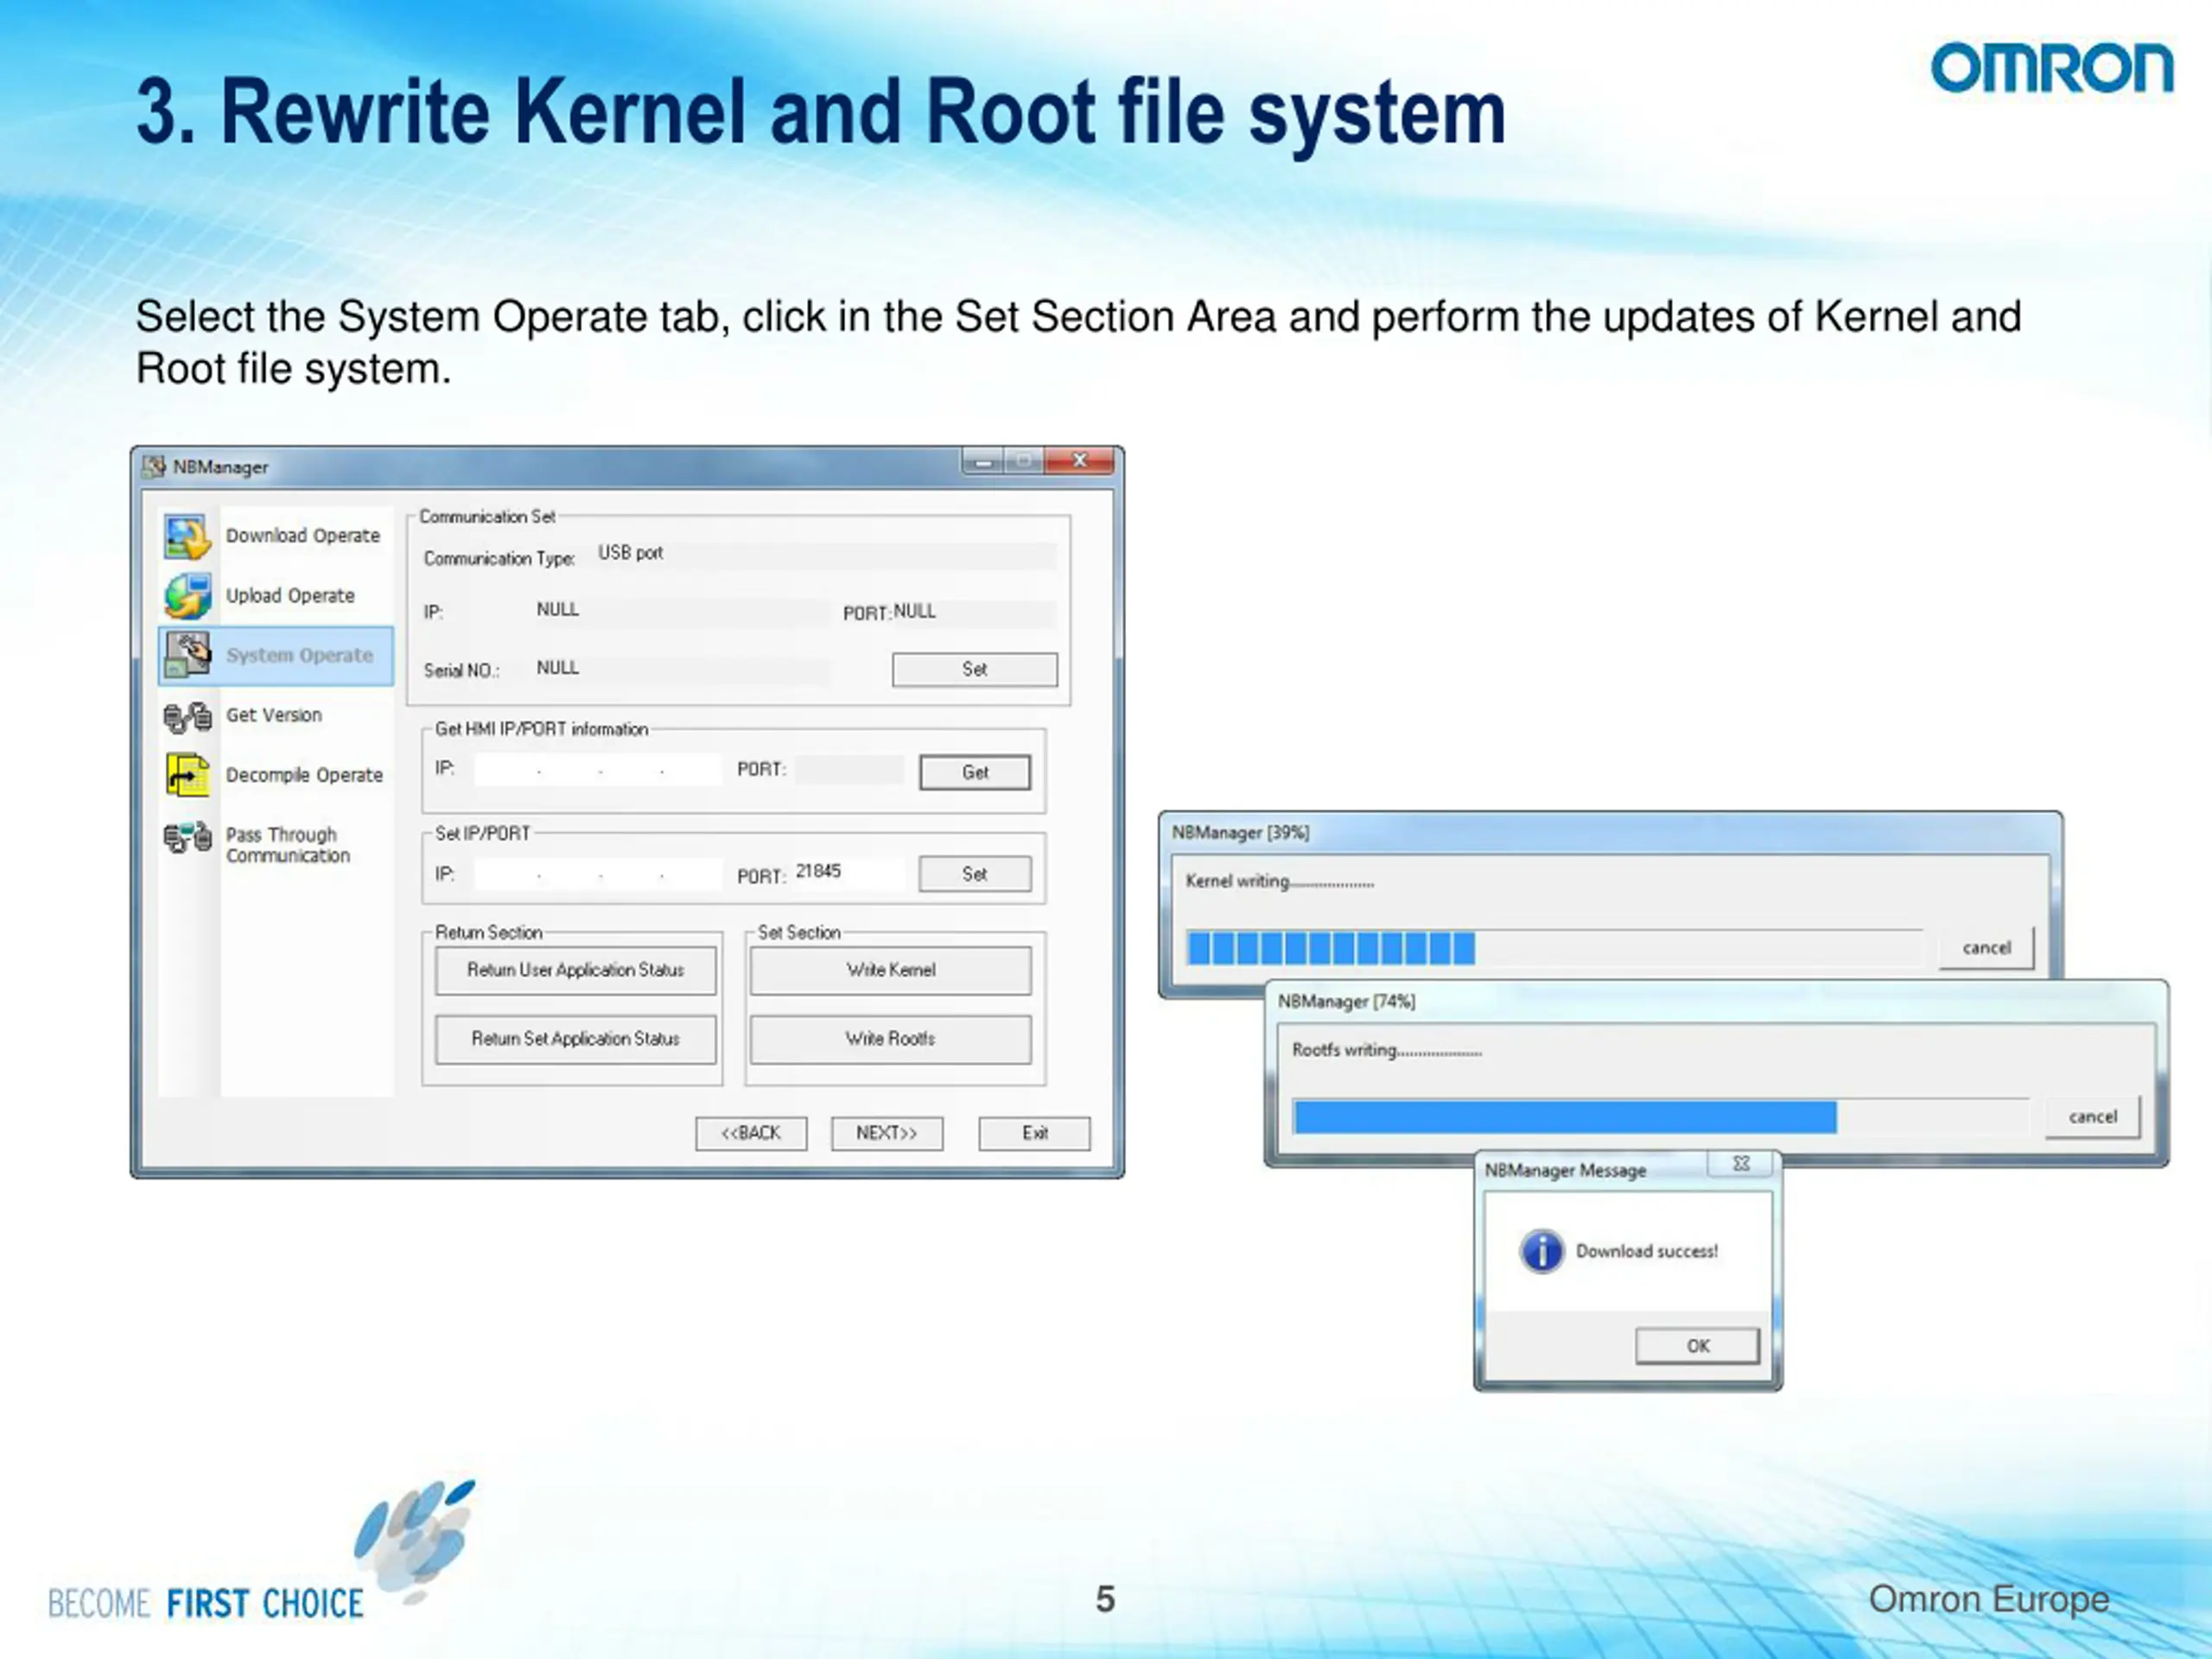2212x1659 pixels.
Task: Click the NBManager title bar app icon
Action: tap(153, 467)
